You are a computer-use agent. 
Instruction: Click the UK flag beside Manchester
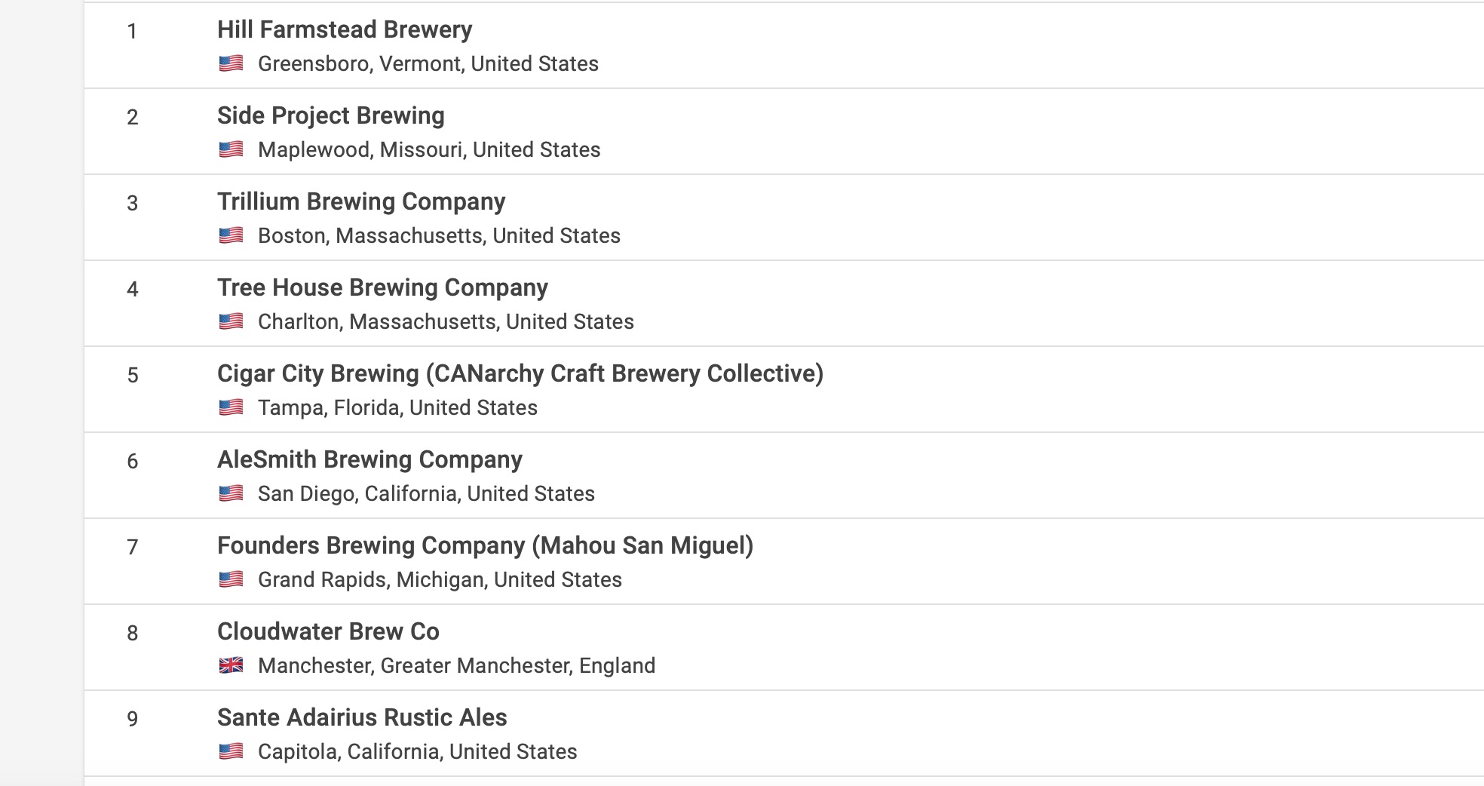click(x=231, y=665)
